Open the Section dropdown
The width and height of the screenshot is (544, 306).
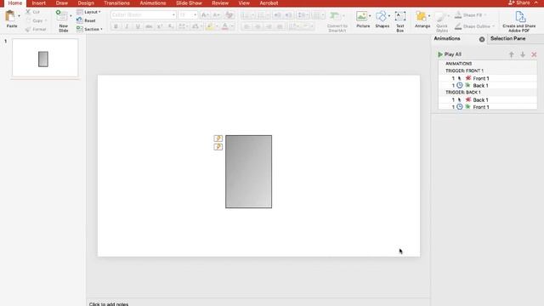[x=89, y=29]
